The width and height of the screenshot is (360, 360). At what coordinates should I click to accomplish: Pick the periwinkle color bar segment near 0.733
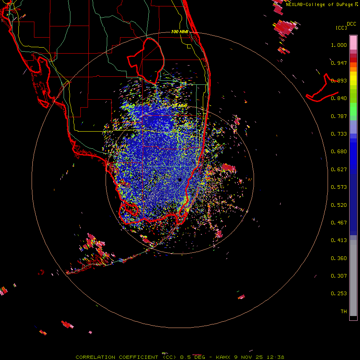[353, 127]
